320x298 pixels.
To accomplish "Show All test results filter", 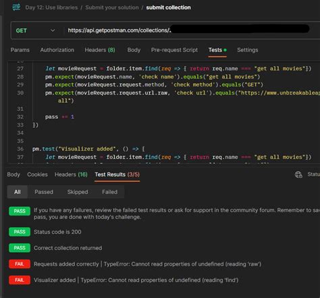I will point(18,192).
